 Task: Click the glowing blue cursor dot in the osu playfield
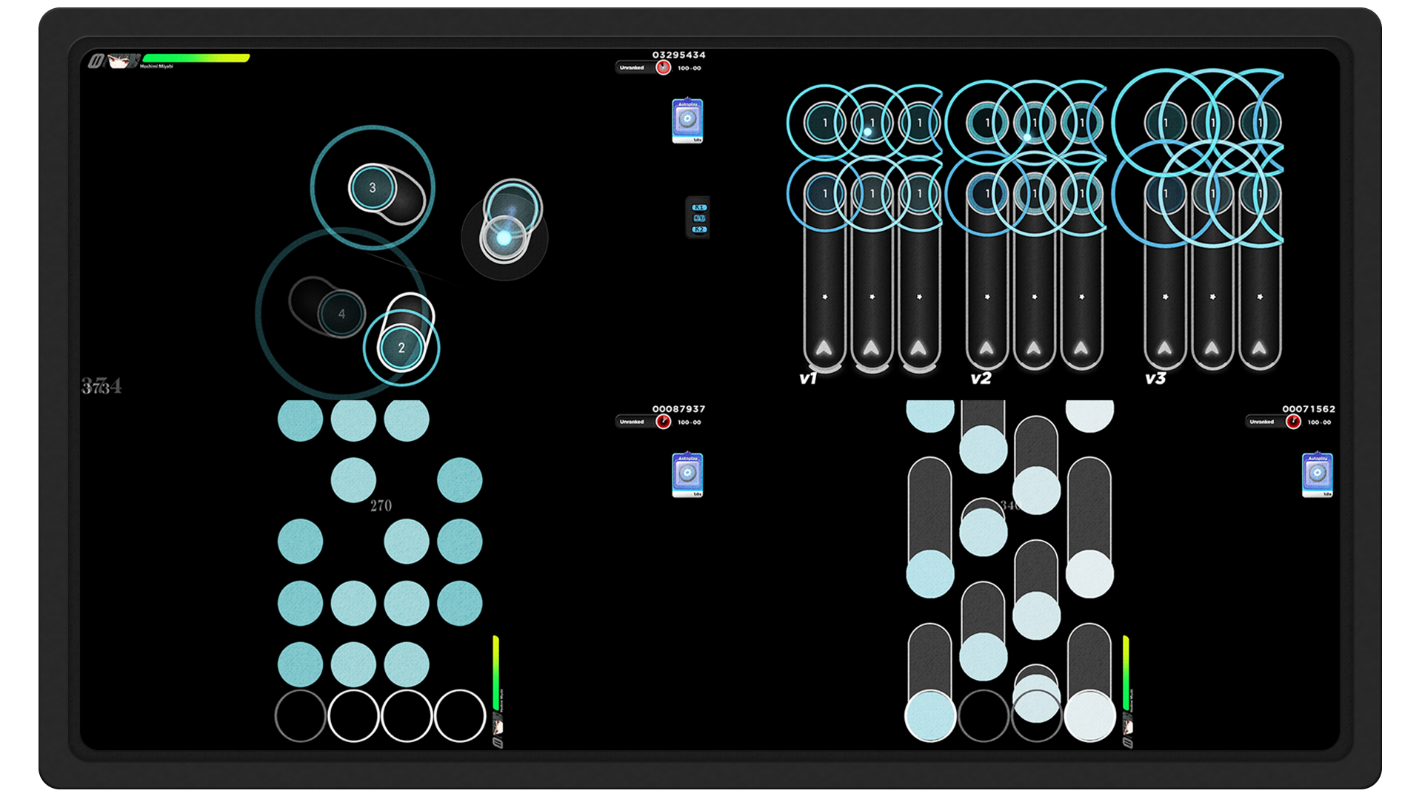(504, 237)
